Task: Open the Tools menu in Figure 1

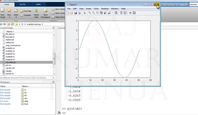Action: pyautogui.click(x=96, y=8)
